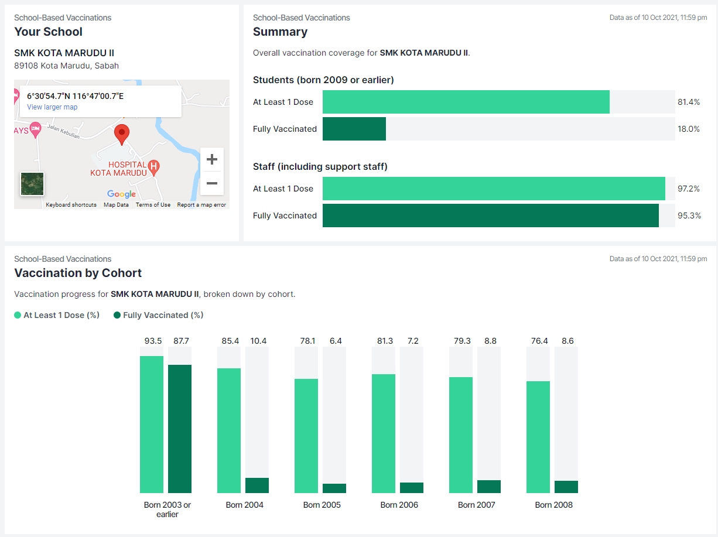Click the Summary panel's 'Data as of' timestamp
Screen dimensions: 718x537
tap(658, 18)
